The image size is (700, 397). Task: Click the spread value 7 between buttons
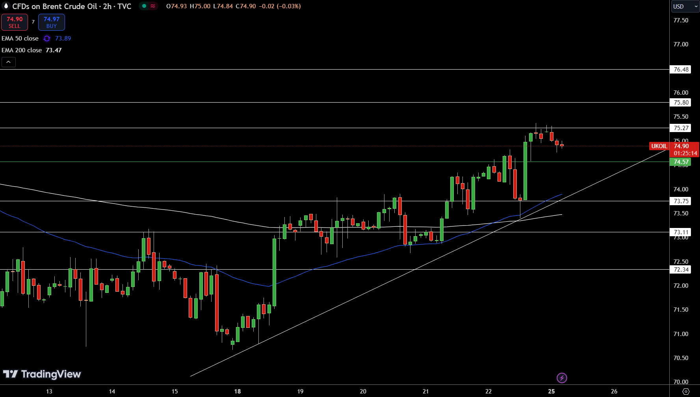33,22
